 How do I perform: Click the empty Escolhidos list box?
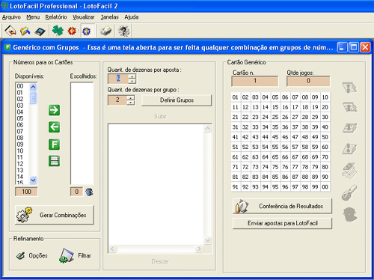point(82,133)
